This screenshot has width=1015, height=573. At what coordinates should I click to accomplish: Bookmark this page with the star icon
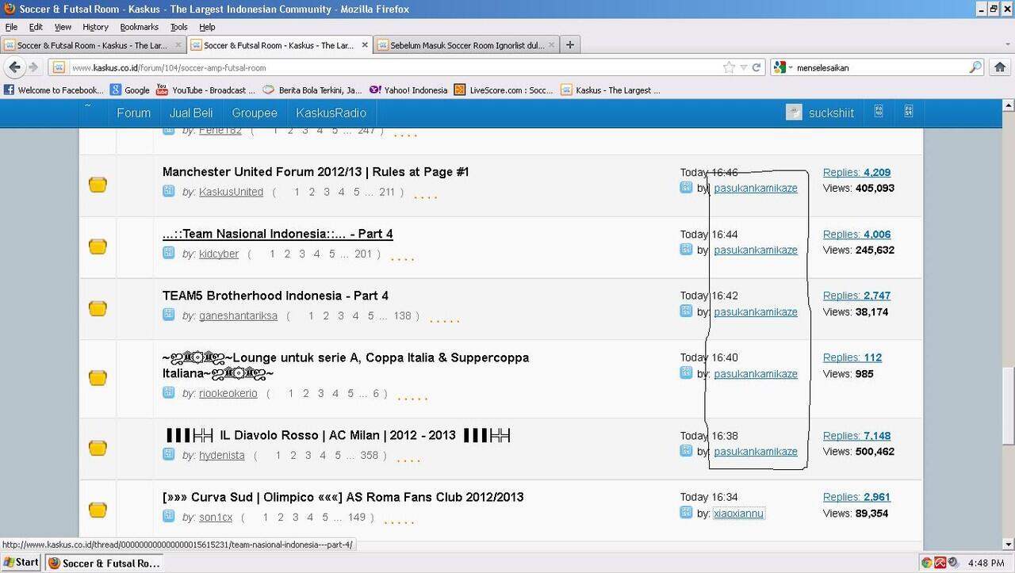[x=729, y=67]
